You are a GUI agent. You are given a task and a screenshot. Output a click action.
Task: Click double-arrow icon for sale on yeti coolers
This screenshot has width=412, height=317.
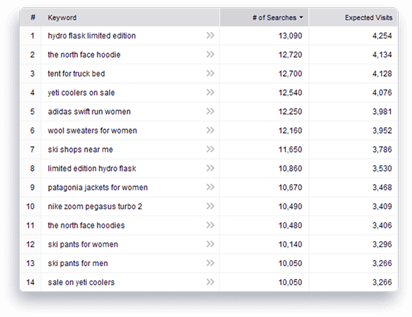click(210, 282)
